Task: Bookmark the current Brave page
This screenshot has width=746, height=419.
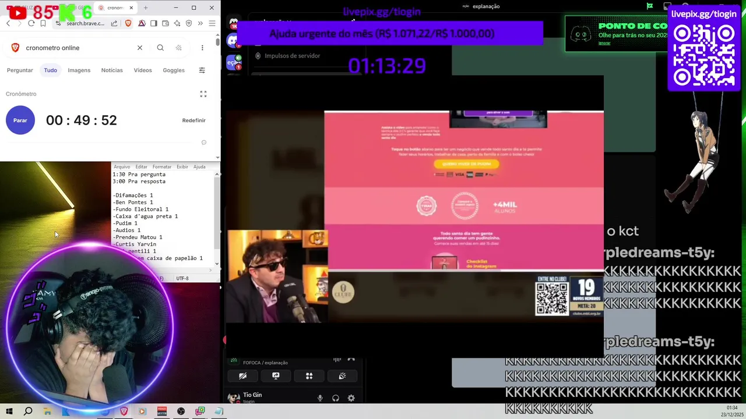Action: coord(43,23)
